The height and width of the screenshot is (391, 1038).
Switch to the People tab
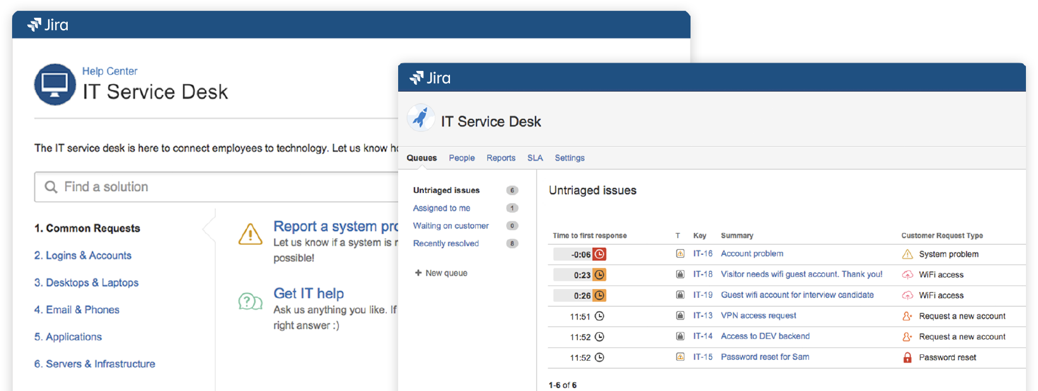pos(461,158)
